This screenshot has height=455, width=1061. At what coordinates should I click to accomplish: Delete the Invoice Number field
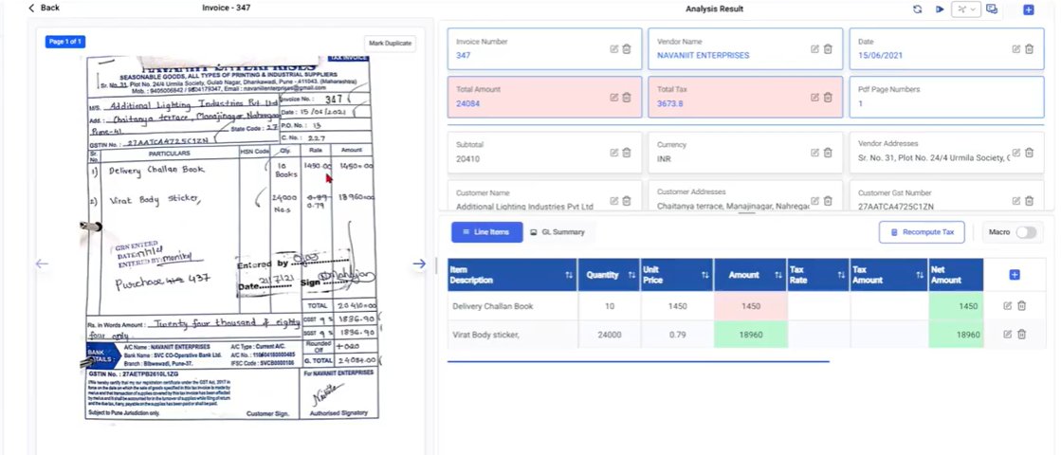point(628,49)
